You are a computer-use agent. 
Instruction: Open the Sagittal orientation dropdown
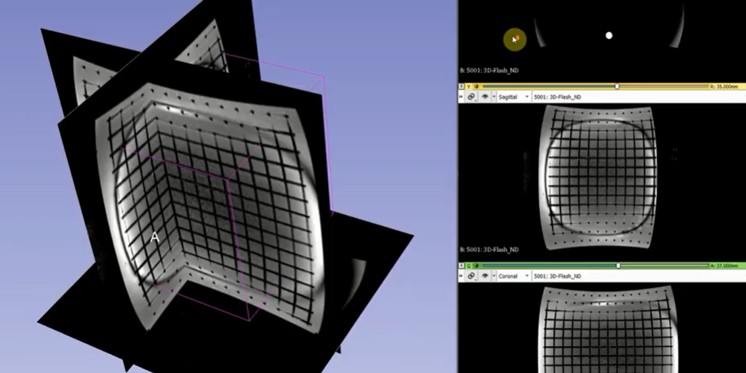tap(514, 97)
